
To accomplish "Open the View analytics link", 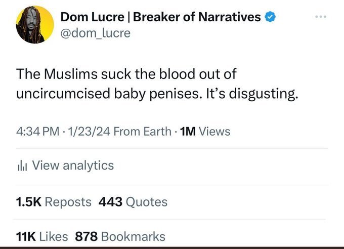I will (x=73, y=165).
